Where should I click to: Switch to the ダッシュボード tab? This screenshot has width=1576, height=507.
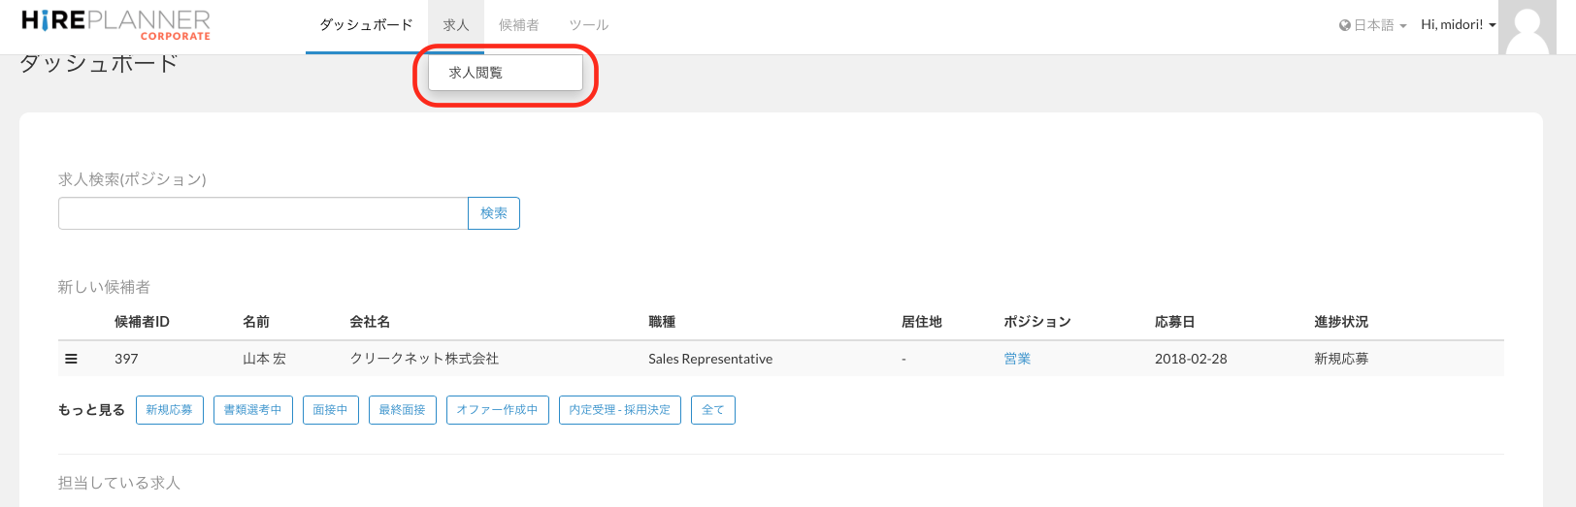click(x=366, y=25)
